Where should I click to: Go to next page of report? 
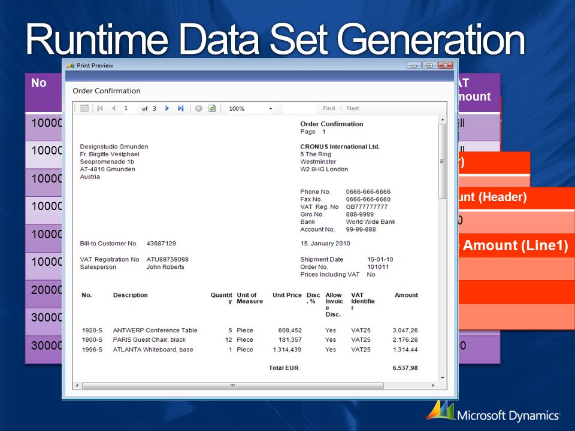167,108
